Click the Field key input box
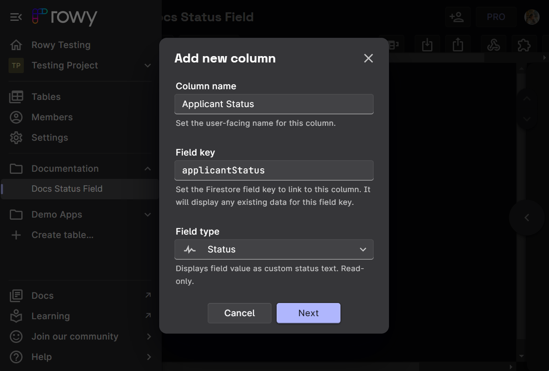The height and width of the screenshot is (371, 549). (x=274, y=170)
